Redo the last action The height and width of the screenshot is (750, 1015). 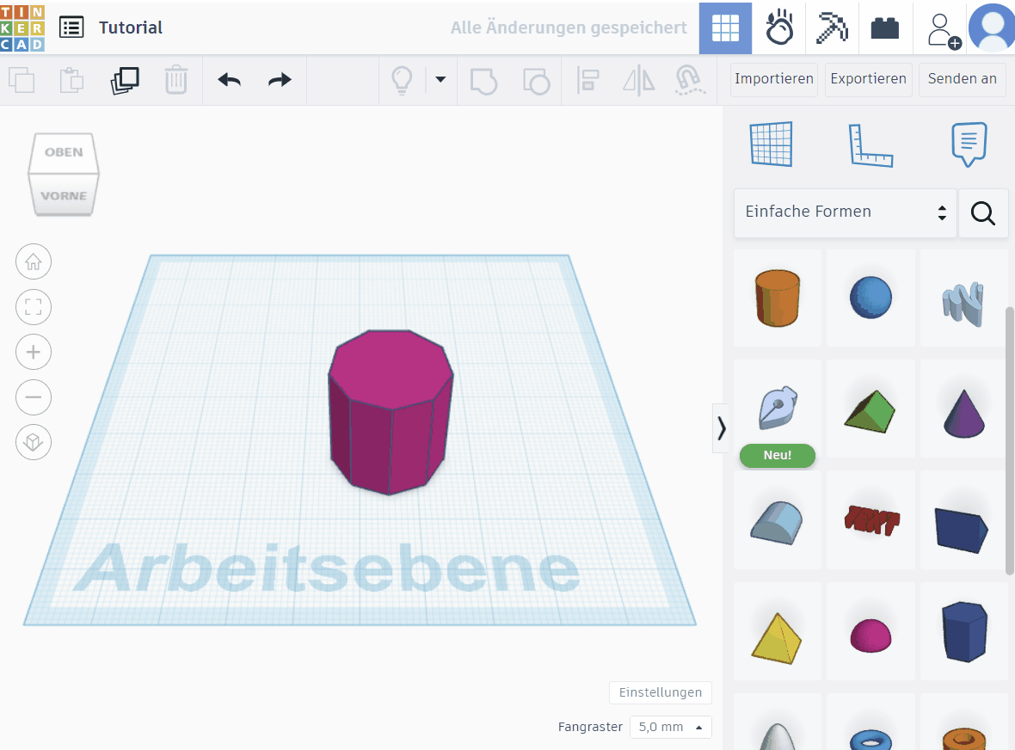point(280,80)
